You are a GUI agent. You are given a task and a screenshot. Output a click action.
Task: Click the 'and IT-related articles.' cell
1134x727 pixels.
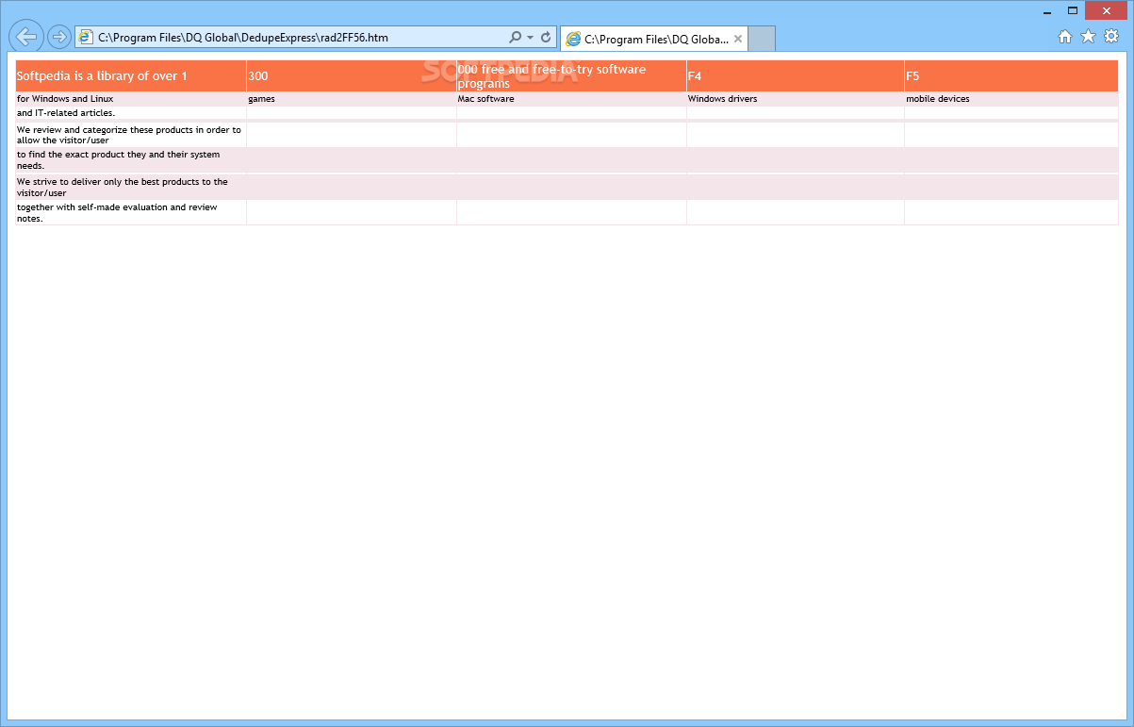(x=131, y=113)
